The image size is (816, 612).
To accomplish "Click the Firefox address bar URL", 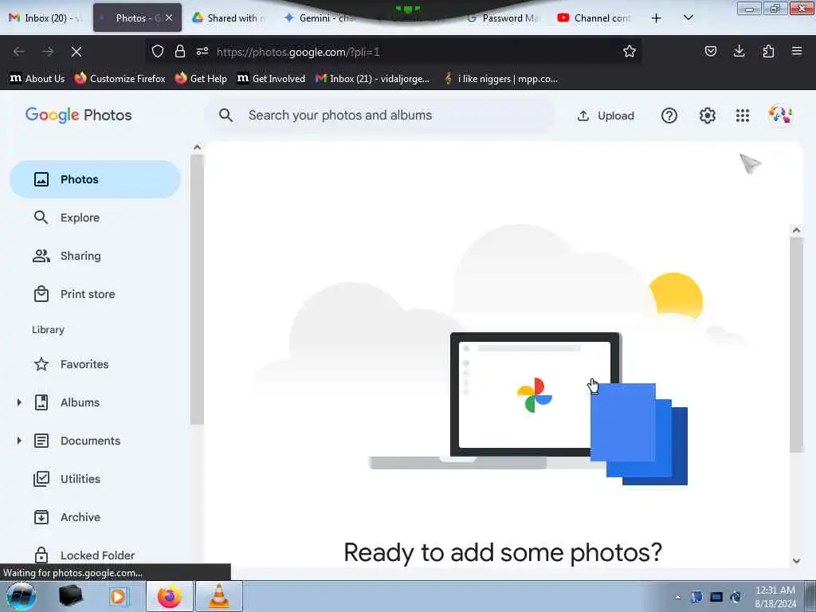I will tap(299, 52).
